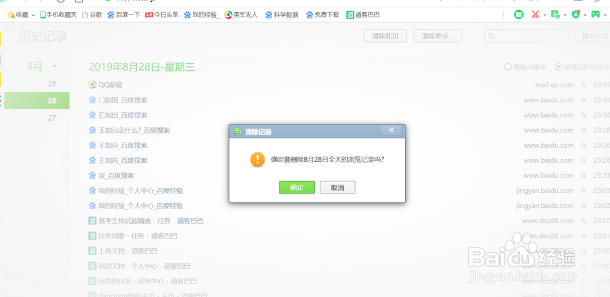Click the Baidu paw icon beside 石加出_百度搜索
Screen dimensions: 610x297
coord(92,115)
